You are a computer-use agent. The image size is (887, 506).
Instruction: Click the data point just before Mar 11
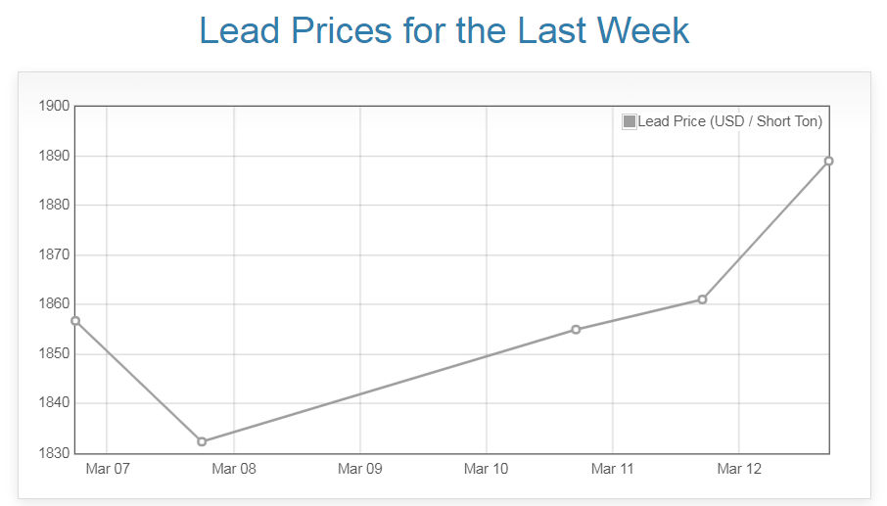[x=576, y=329]
